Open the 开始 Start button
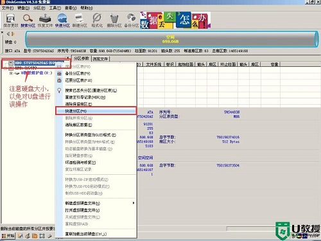321x241 pixels. click(x=8, y=236)
